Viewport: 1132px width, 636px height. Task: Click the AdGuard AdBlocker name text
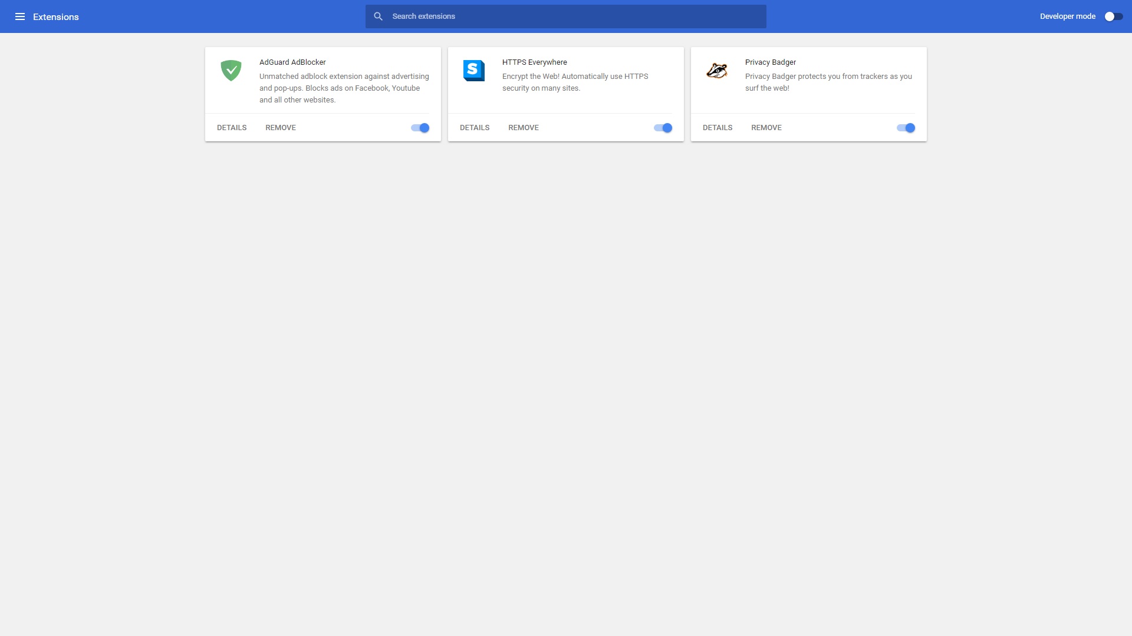(292, 62)
